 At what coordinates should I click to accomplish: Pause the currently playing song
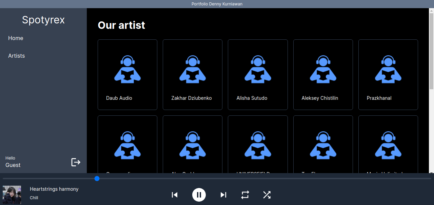pyautogui.click(x=199, y=195)
